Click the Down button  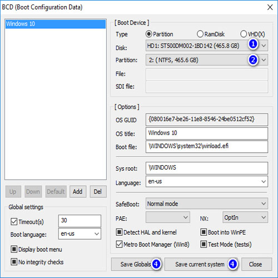[33, 192]
